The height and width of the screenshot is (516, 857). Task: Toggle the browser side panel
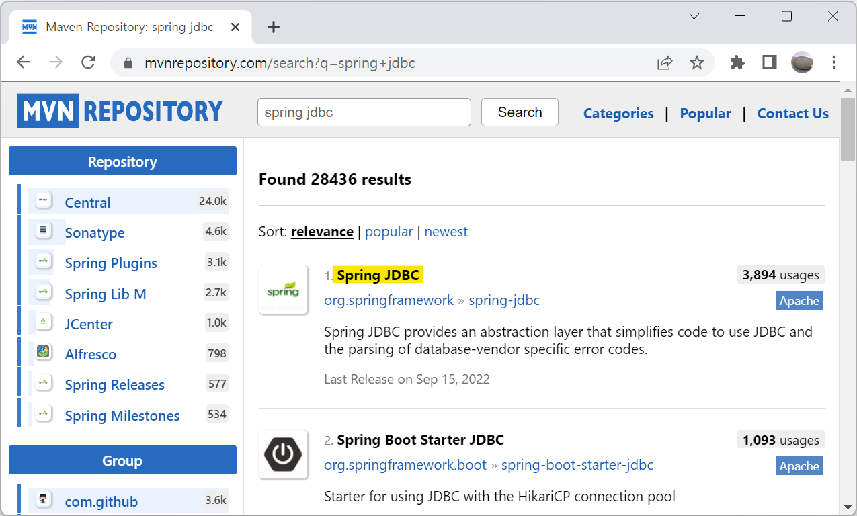coord(770,62)
